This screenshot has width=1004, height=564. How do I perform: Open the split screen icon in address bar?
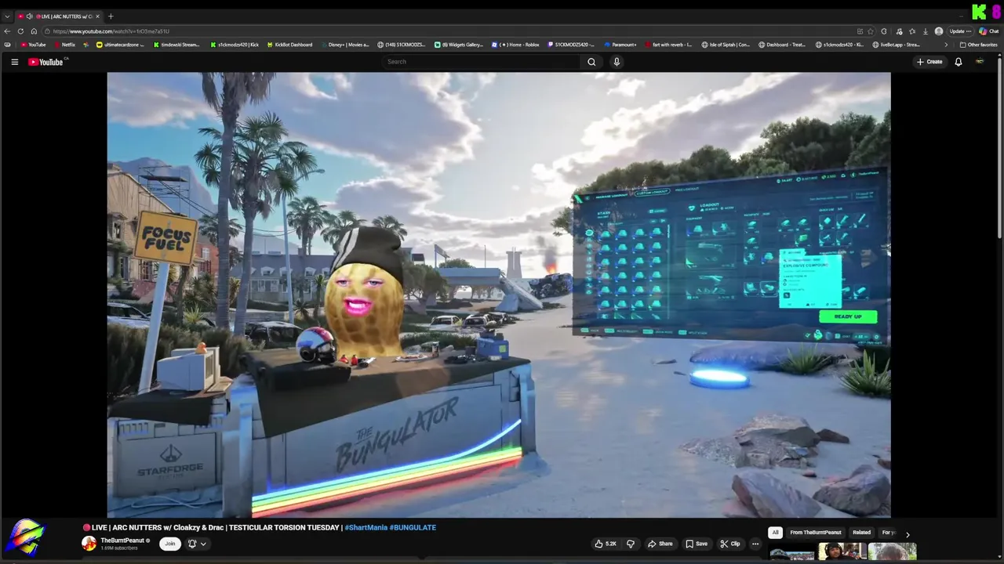coord(860,31)
